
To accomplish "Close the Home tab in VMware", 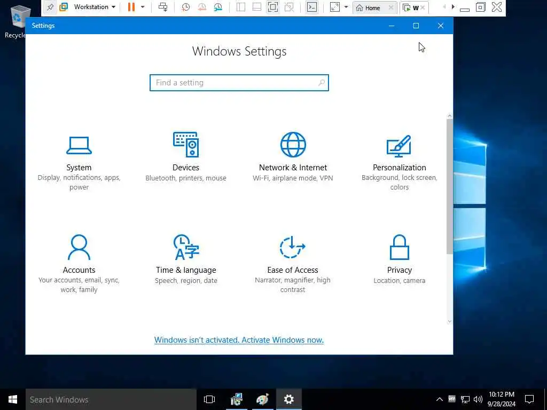I will point(391,7).
